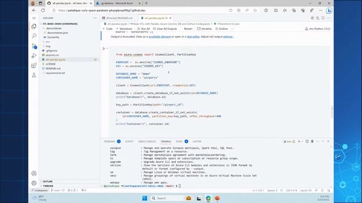Open the Run and Debug view
This screenshot has width=362, height=203.
pos(34,56)
